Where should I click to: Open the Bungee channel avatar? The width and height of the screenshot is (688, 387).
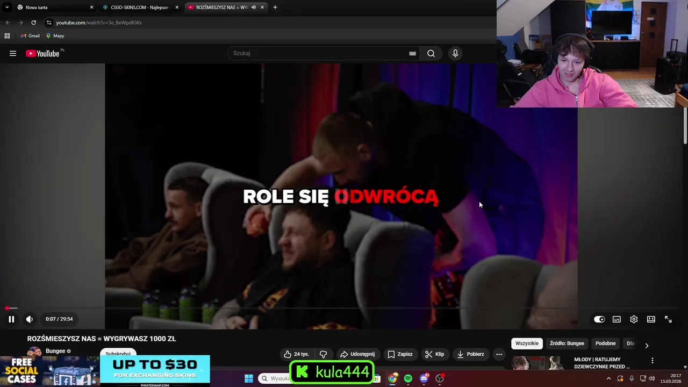(34, 352)
